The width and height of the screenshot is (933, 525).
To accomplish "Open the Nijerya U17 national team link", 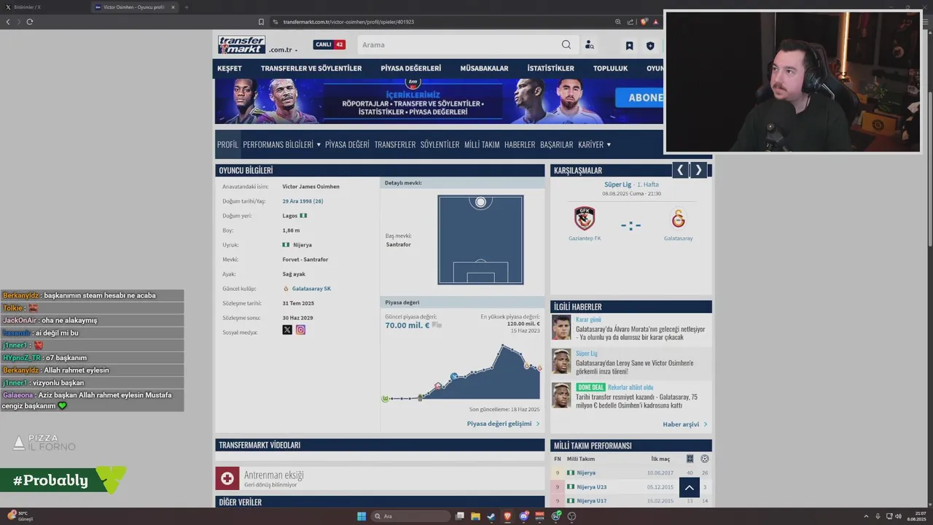I will (x=591, y=501).
